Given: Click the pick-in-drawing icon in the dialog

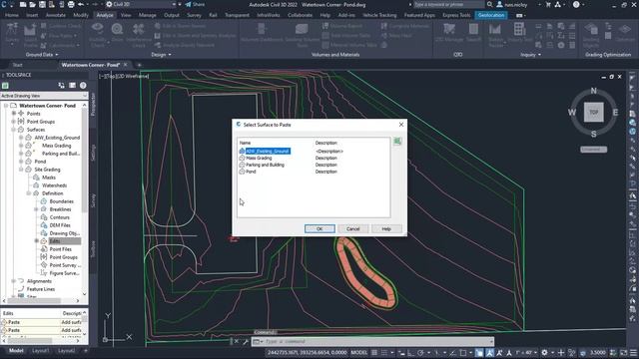Looking at the screenshot, I should pyautogui.click(x=397, y=142).
